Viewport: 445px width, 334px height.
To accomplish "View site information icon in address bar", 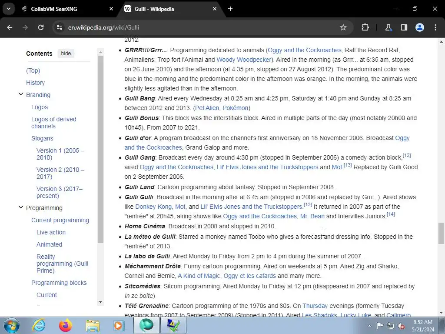I will click(x=59, y=27).
